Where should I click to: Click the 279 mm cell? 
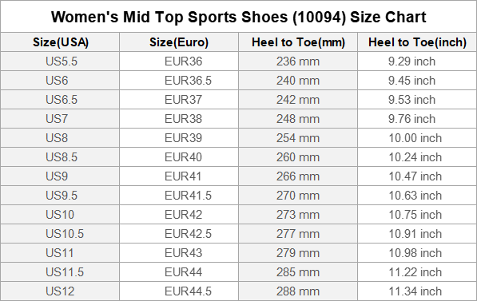click(298, 253)
